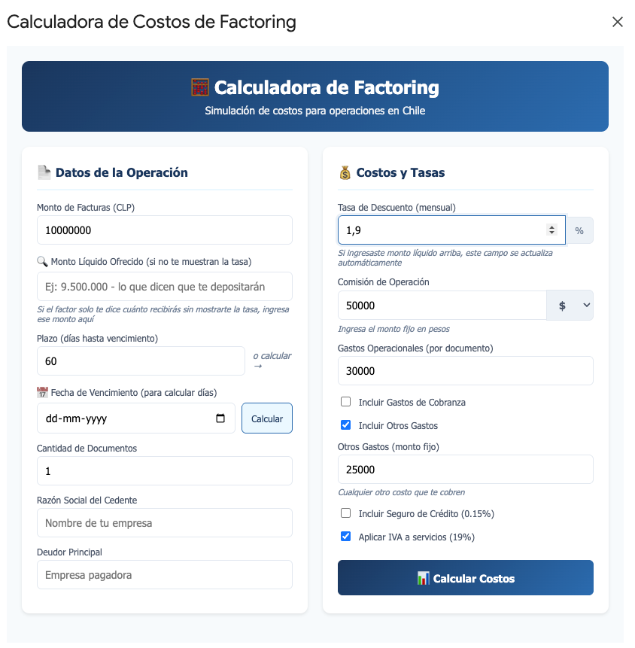Click inside the Monto de Facturas field
Viewport: 635px width, 648px height.
click(x=164, y=230)
